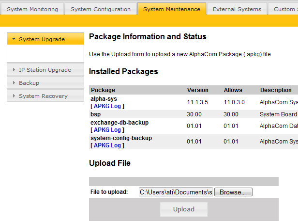Viewport: 298px width, 223px height.
Task: Click the file path input field
Action: pos(176,192)
